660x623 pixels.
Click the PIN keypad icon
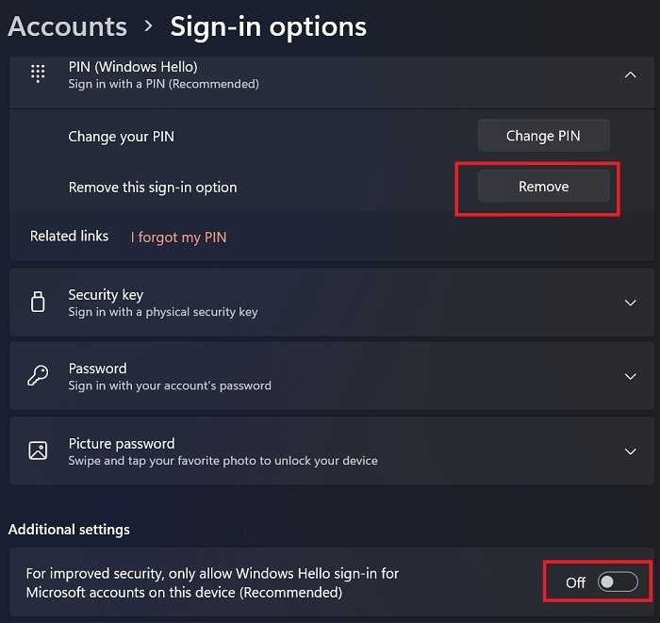tap(38, 74)
